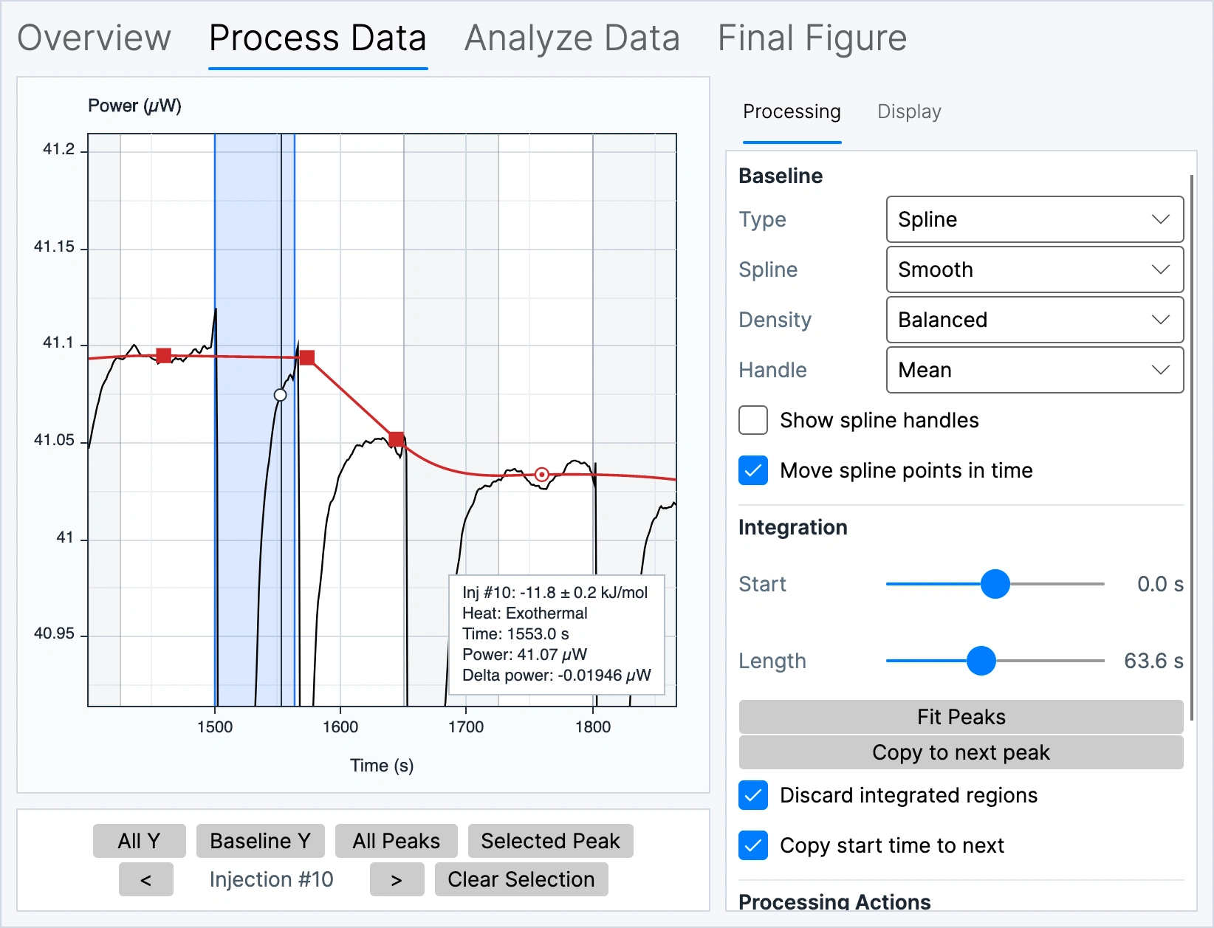Toggle Move spline points in time
The width and height of the screenshot is (1214, 928).
[753, 470]
